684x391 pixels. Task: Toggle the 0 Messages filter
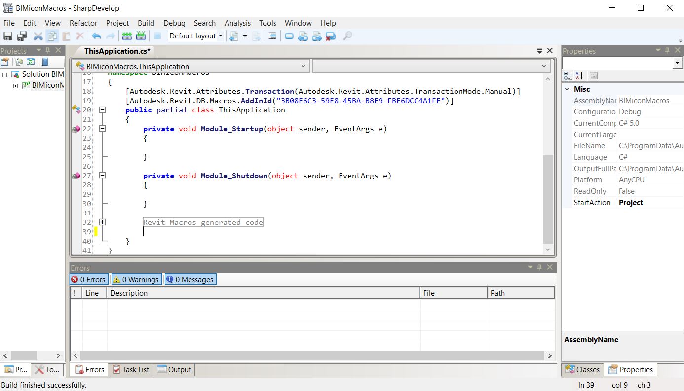coord(190,279)
